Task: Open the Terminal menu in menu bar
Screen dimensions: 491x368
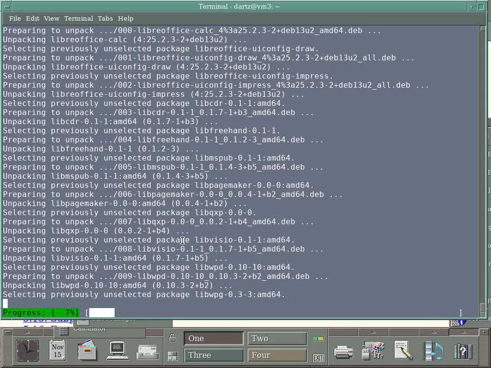Action: (79, 19)
